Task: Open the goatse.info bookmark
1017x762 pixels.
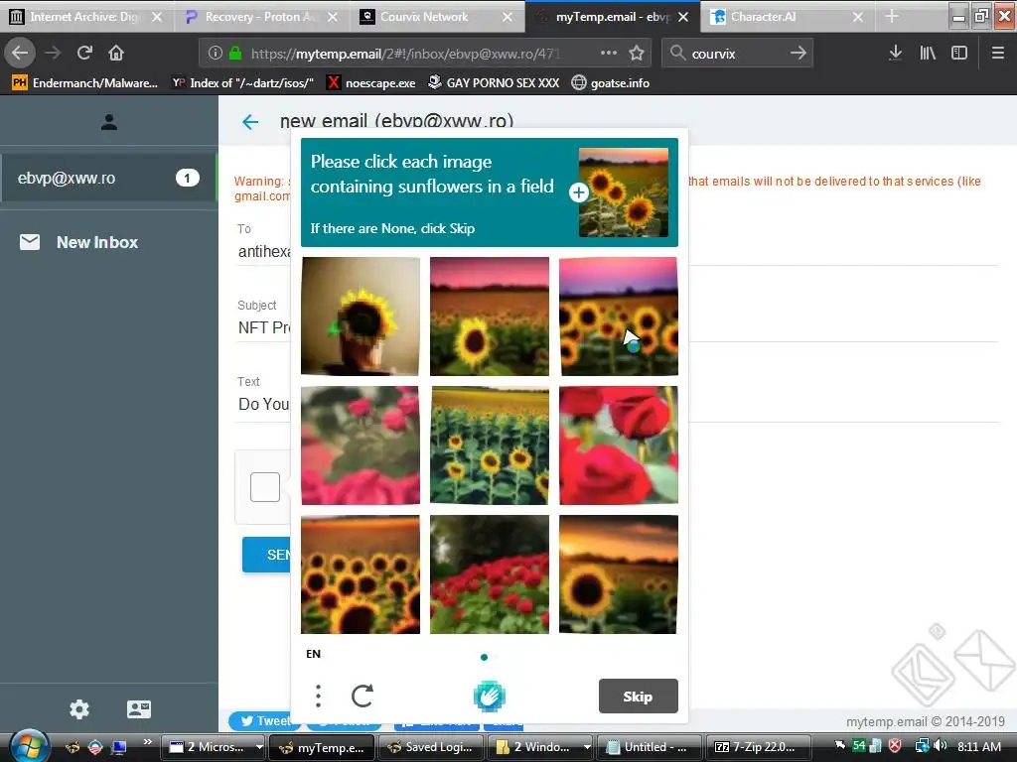Action: [611, 83]
